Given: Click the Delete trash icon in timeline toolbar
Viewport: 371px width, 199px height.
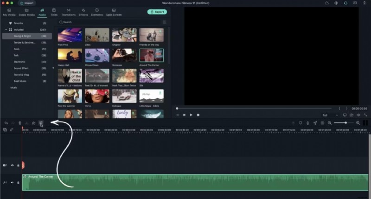Looking at the screenshot, I should (x=20, y=123).
